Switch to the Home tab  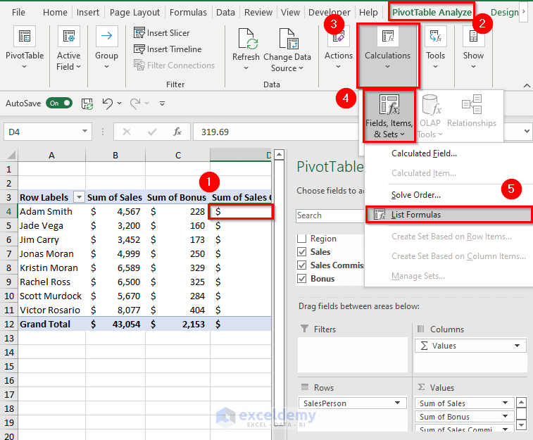coord(55,13)
